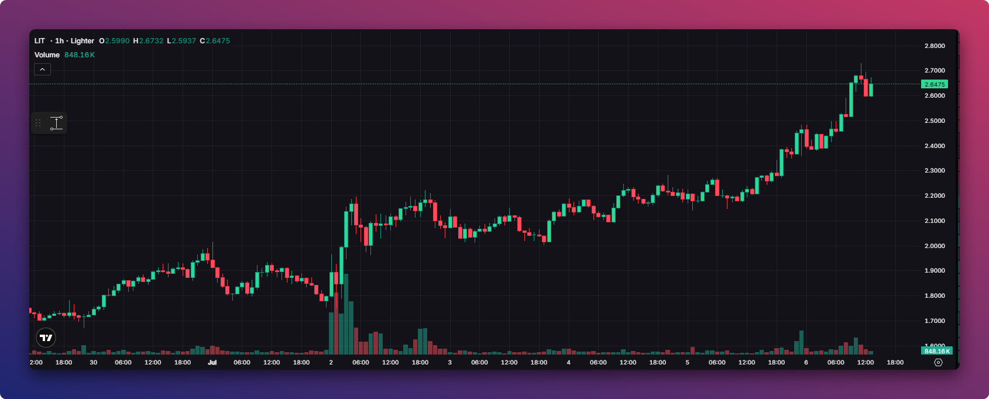This screenshot has width=989, height=399.
Task: Click the 1.8000 price axis label
Action: click(935, 296)
